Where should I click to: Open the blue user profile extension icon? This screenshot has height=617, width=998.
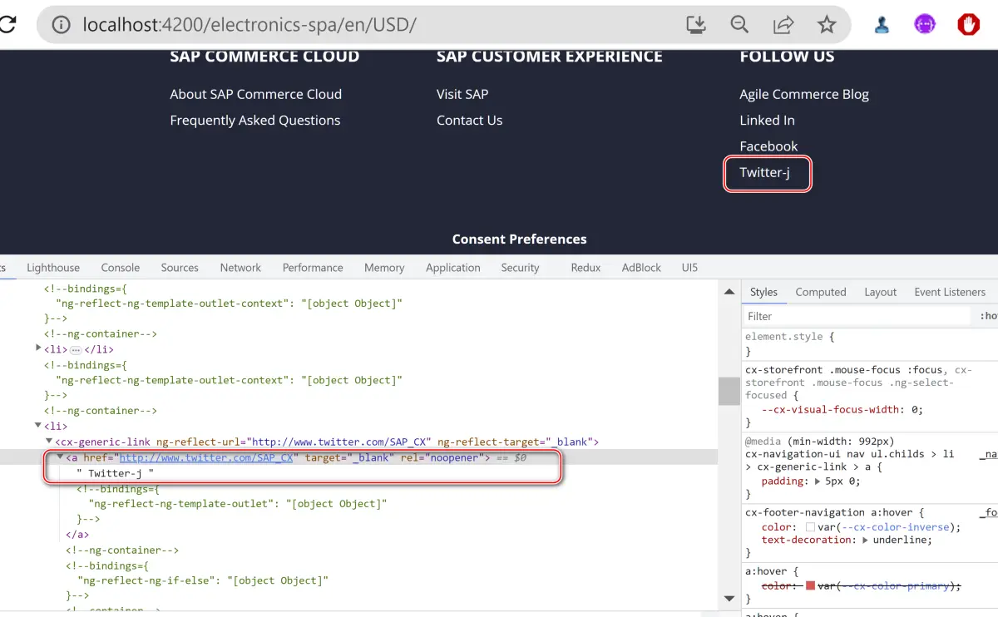coord(882,25)
